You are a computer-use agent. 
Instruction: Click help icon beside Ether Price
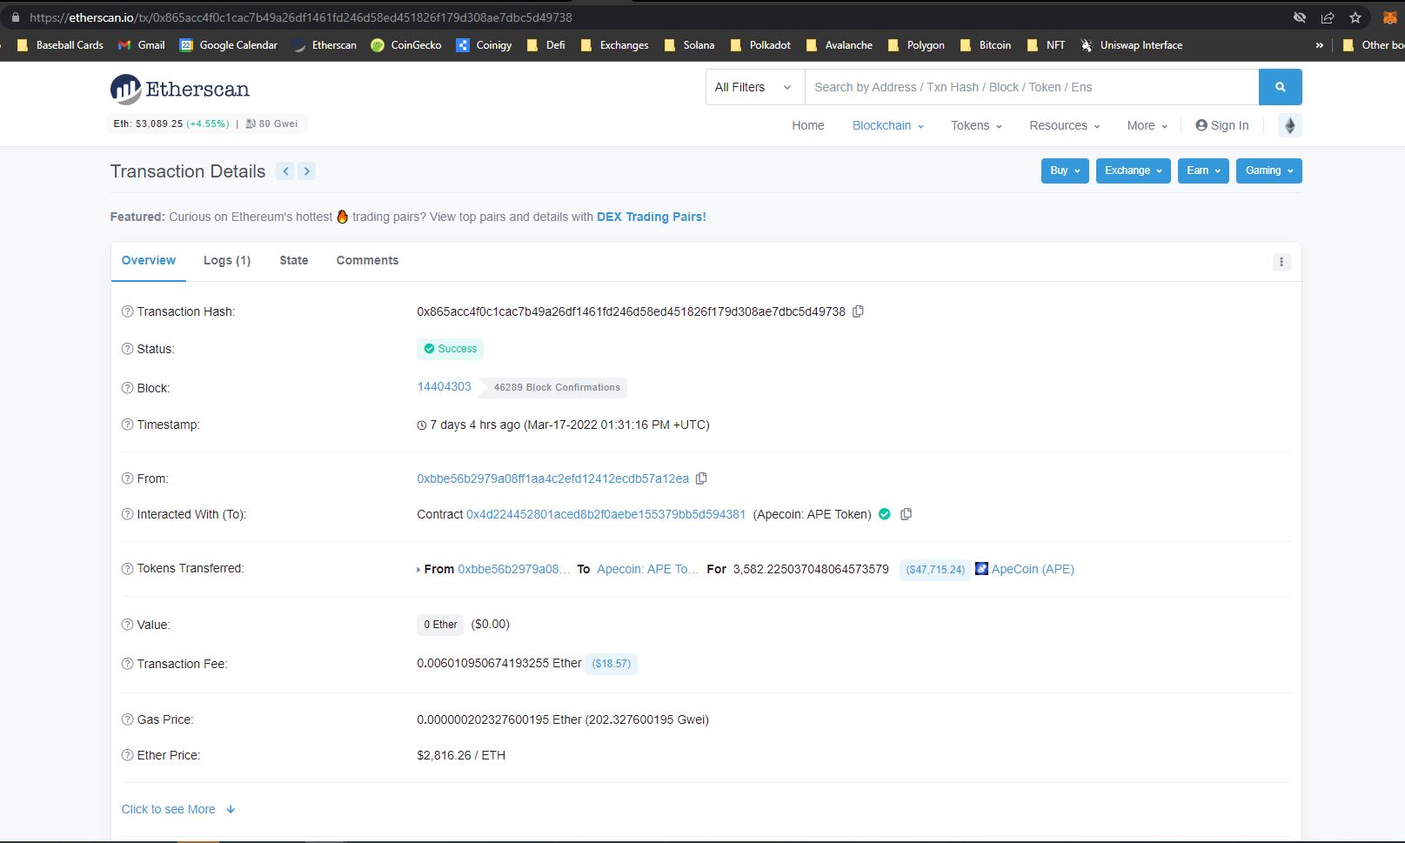[x=127, y=755]
